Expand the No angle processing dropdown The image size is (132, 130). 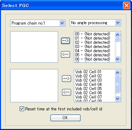click(118, 23)
